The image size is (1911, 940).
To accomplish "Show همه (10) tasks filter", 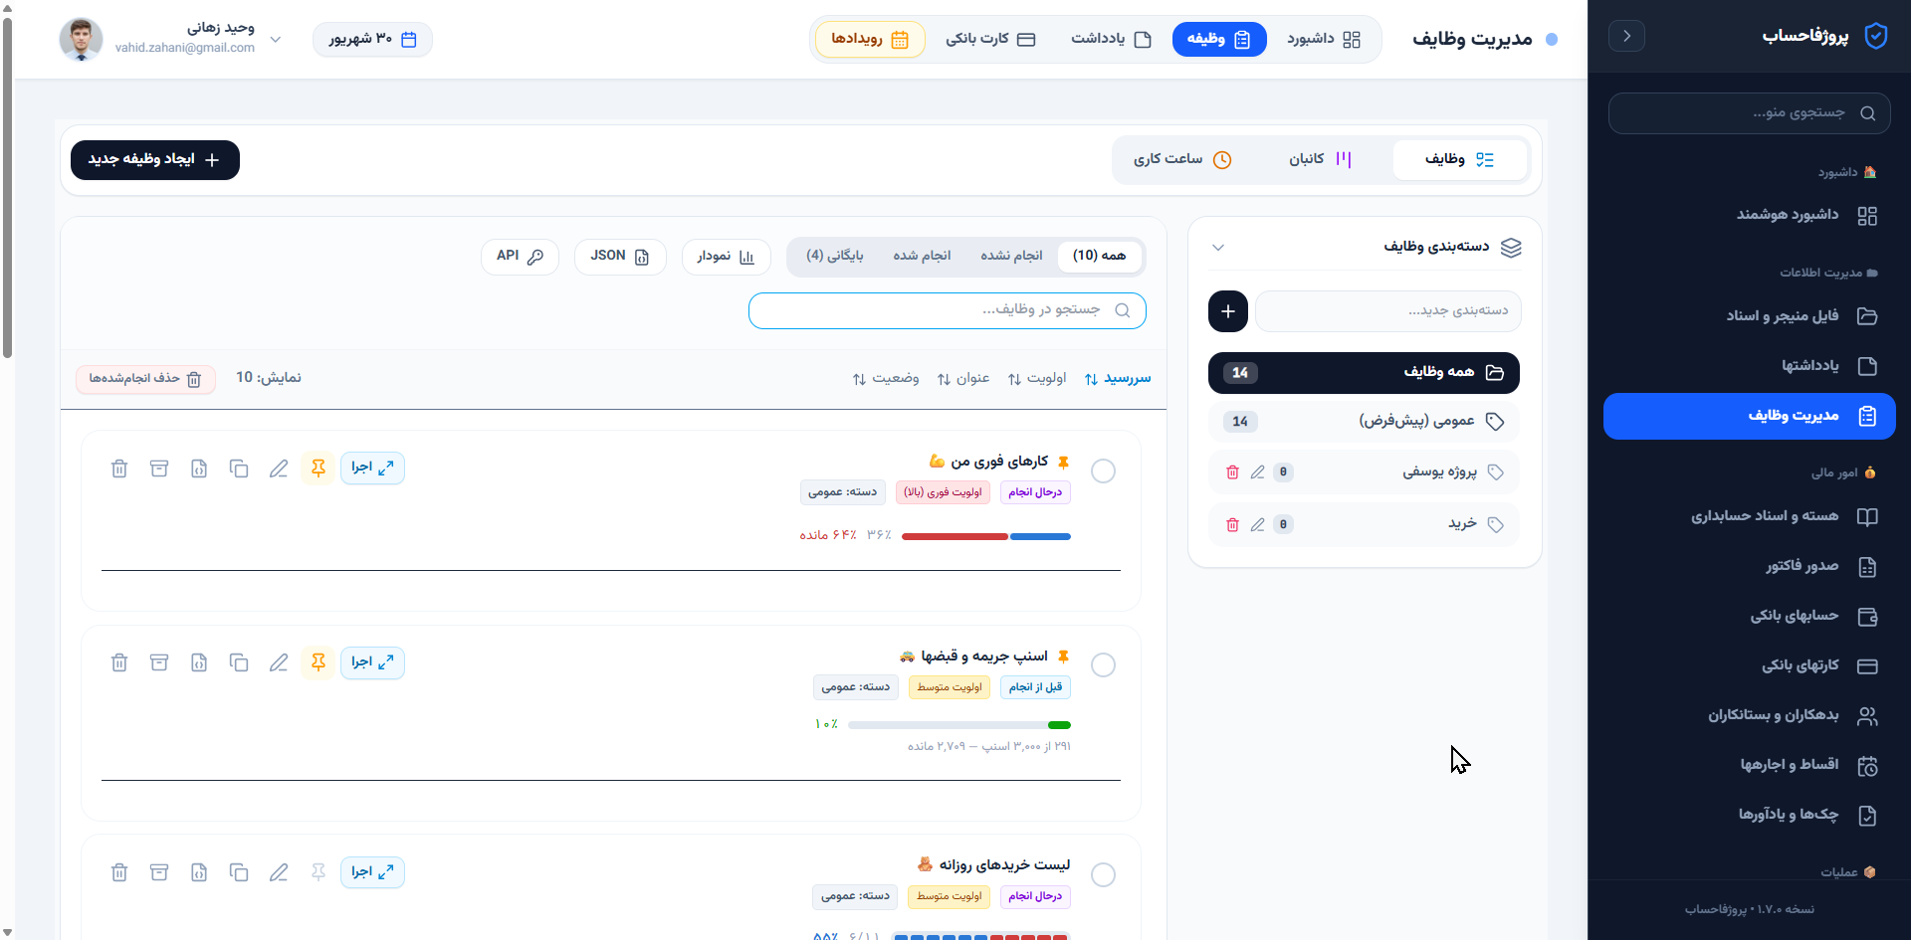I will click(1100, 257).
